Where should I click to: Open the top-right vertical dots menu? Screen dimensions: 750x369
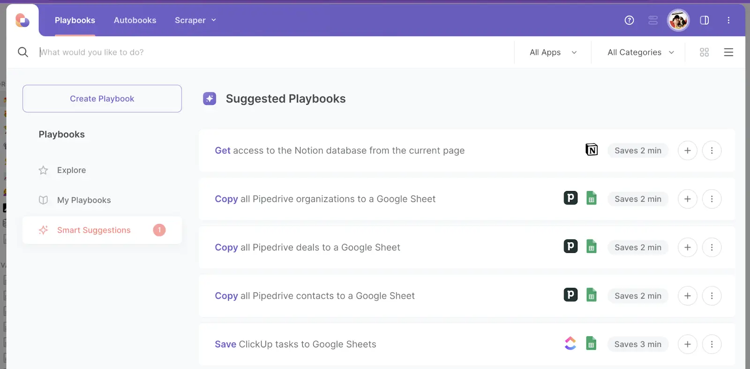point(728,20)
